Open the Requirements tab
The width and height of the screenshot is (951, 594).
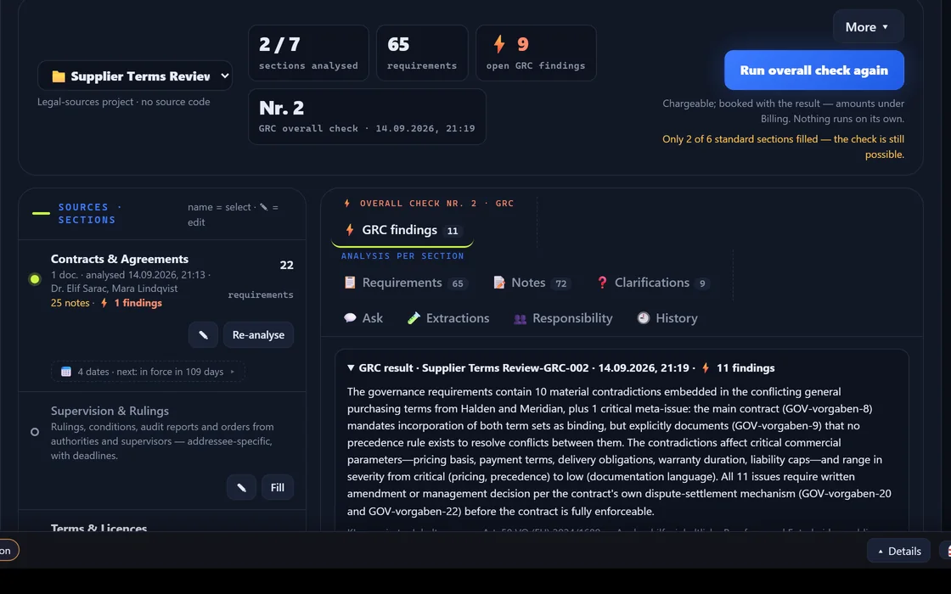[x=405, y=283]
